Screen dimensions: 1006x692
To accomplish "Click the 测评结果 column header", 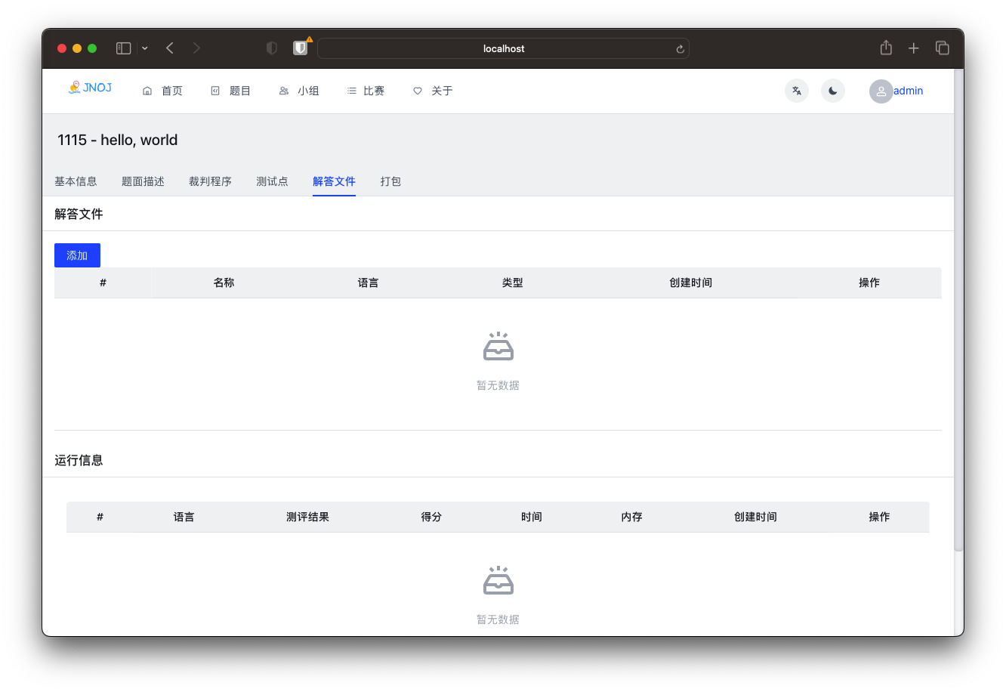I will 307,517.
